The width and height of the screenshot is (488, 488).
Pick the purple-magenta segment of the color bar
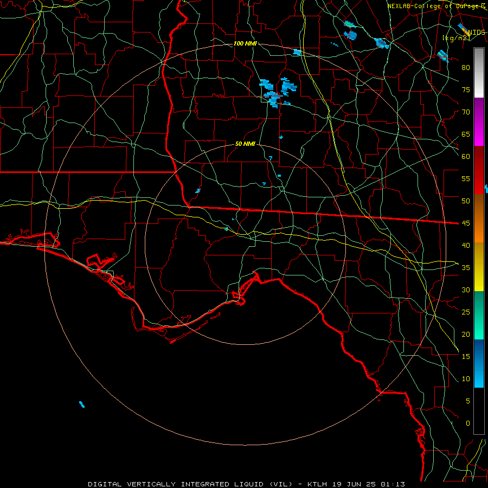[479, 121]
